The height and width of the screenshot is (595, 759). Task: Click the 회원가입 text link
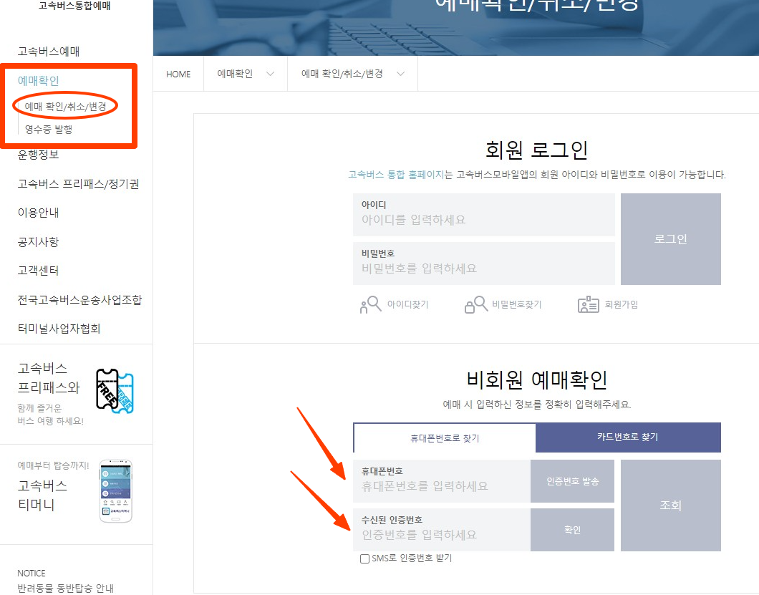[621, 304]
